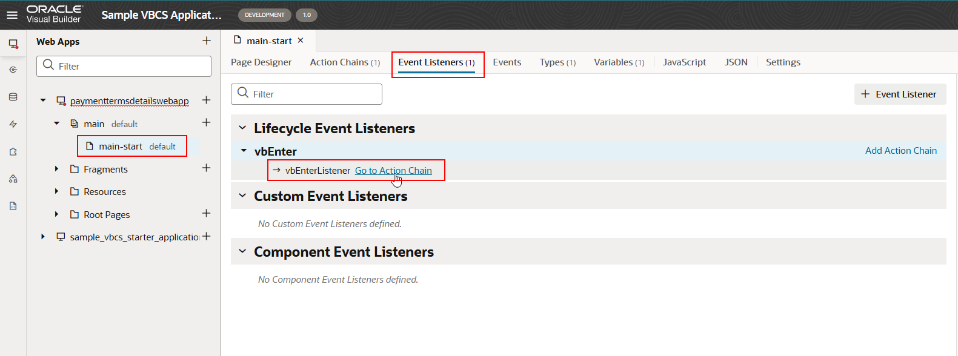This screenshot has width=958, height=356.
Task: Select the Resources tree item
Action: coord(105,191)
